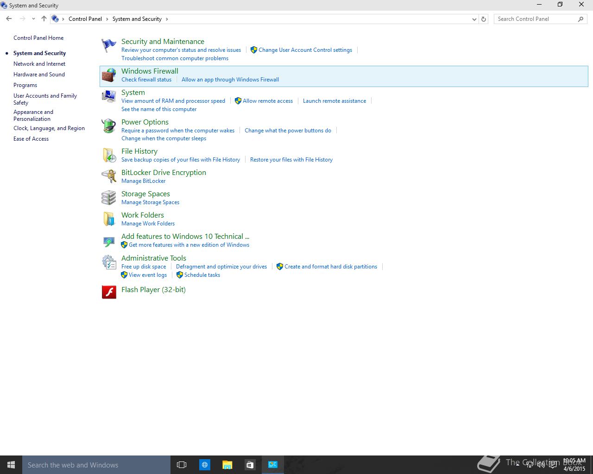Open Launch remote assistance link
The width and height of the screenshot is (593, 474).
[x=334, y=101]
